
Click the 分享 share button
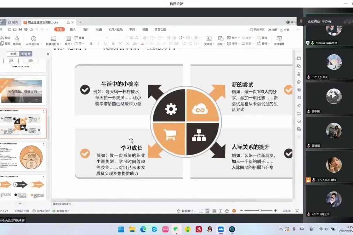click(x=284, y=30)
